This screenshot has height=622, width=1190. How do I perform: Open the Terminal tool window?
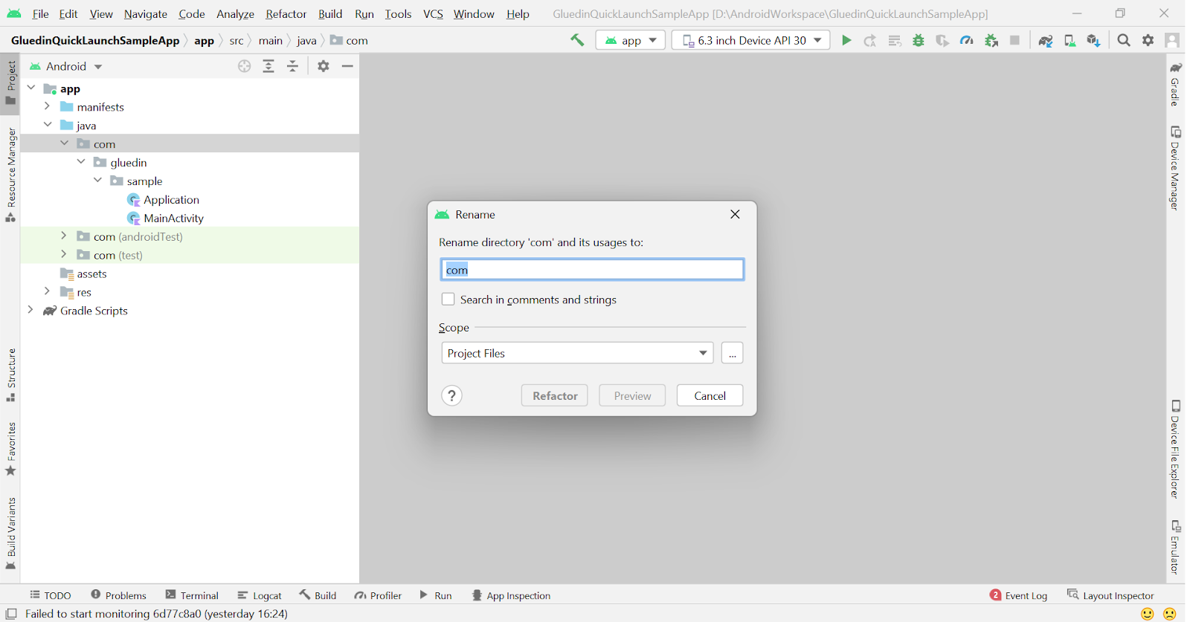click(x=192, y=595)
